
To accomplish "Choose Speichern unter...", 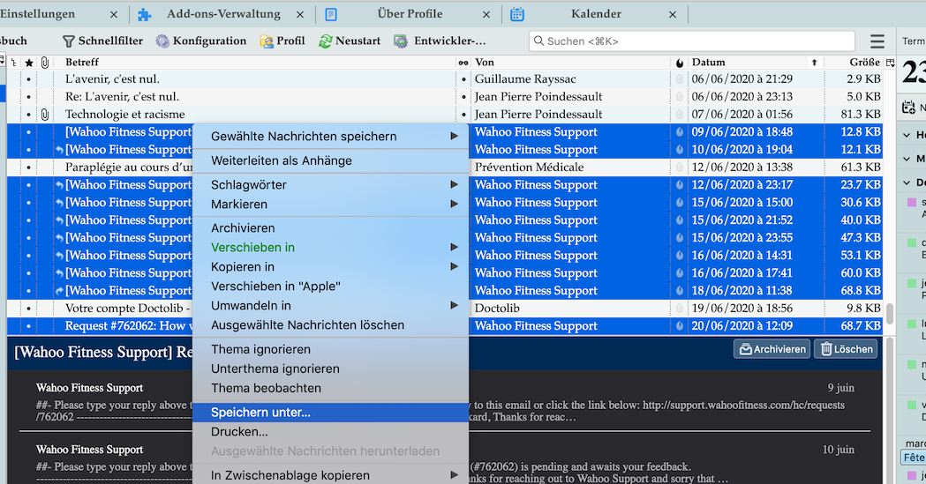I will [331, 413].
